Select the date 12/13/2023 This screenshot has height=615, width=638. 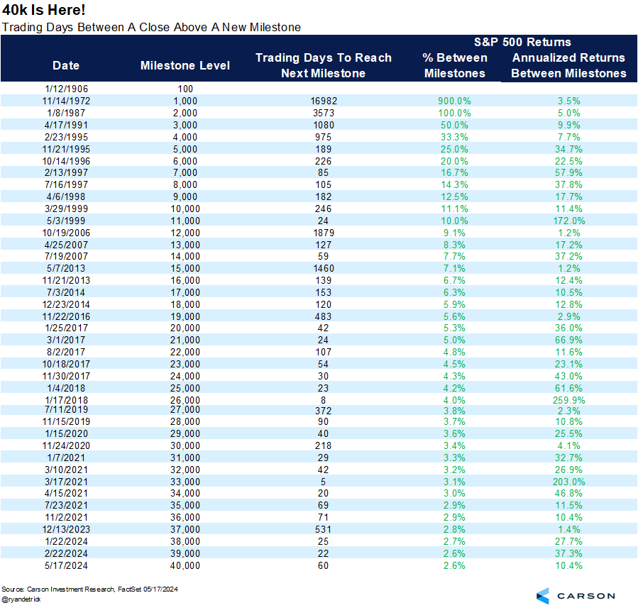[x=66, y=529]
